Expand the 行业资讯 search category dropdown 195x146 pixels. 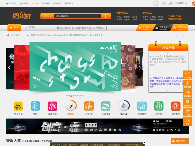click(x=47, y=16)
